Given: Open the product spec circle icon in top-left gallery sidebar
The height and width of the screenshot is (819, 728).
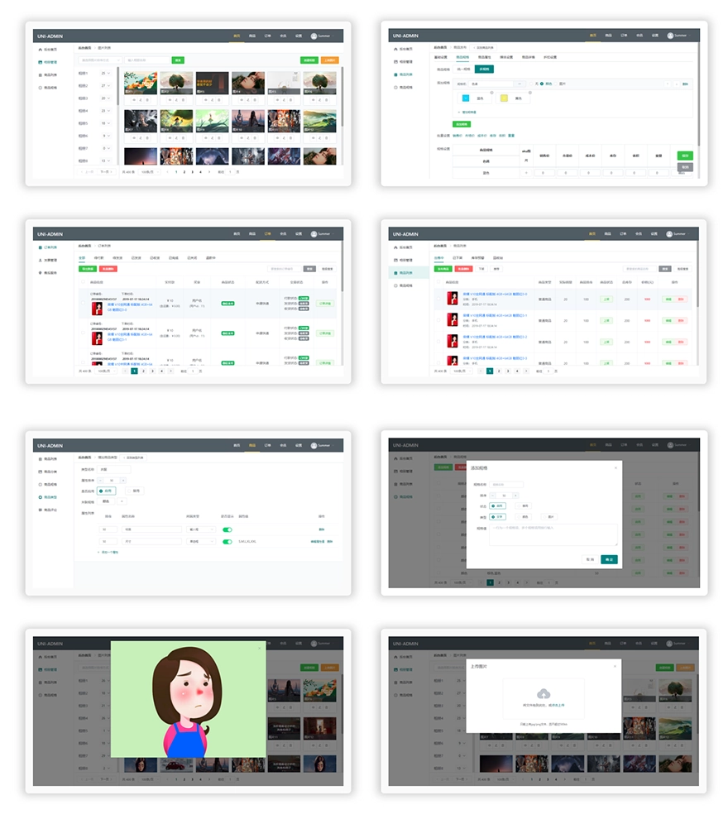Looking at the screenshot, I should pyautogui.click(x=41, y=88).
